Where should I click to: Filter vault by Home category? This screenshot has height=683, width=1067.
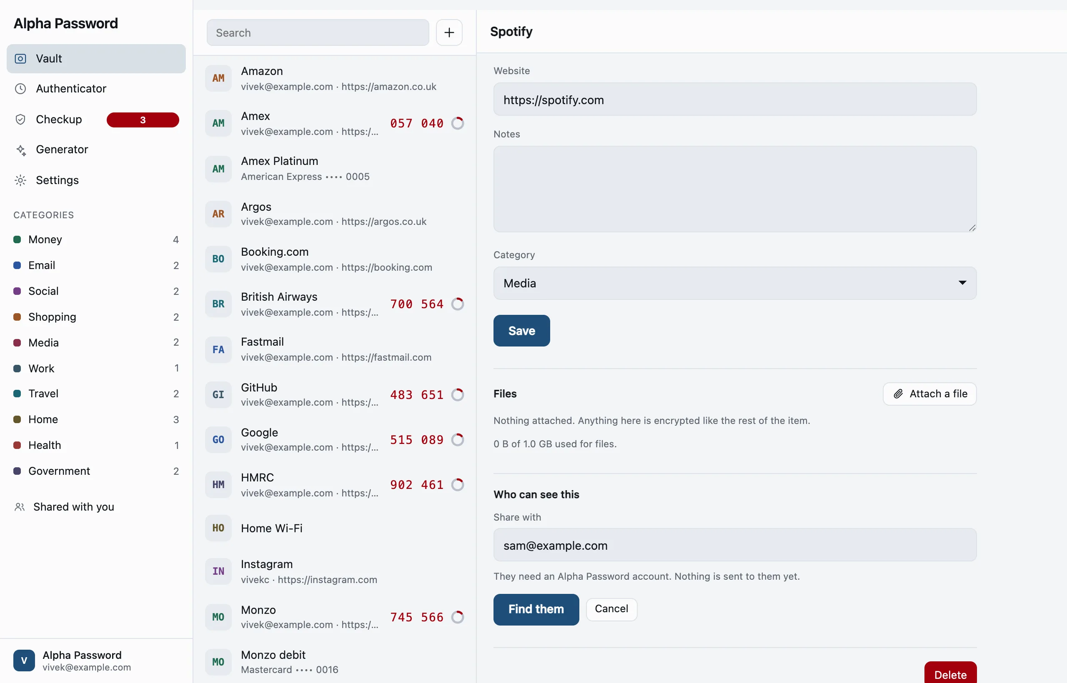[x=96, y=419]
